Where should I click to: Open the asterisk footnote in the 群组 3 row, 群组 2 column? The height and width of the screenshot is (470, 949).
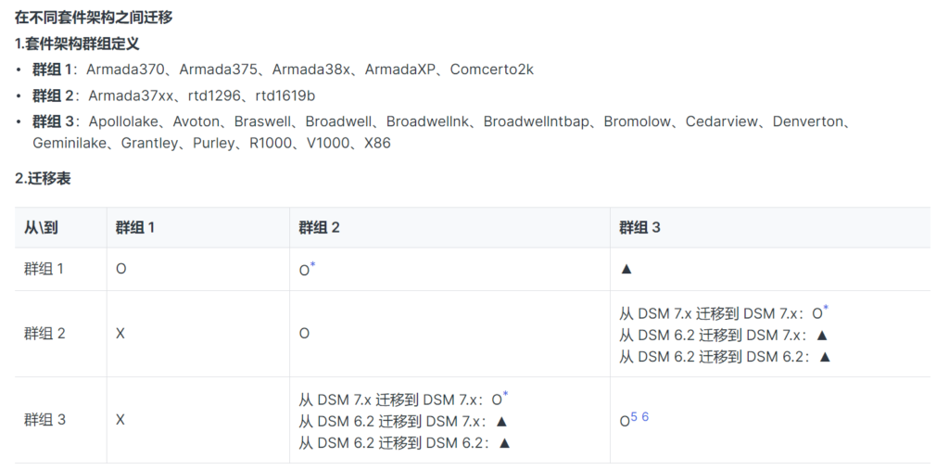click(505, 395)
